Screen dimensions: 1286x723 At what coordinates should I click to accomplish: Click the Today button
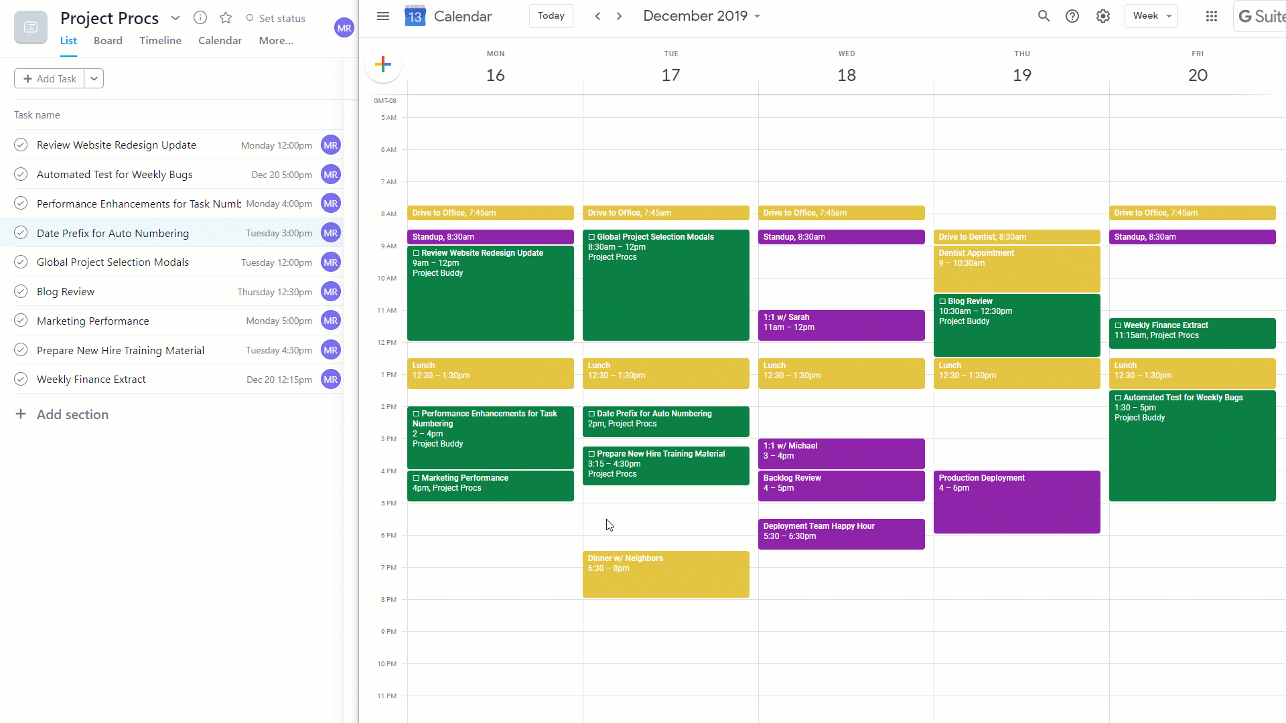pos(551,15)
